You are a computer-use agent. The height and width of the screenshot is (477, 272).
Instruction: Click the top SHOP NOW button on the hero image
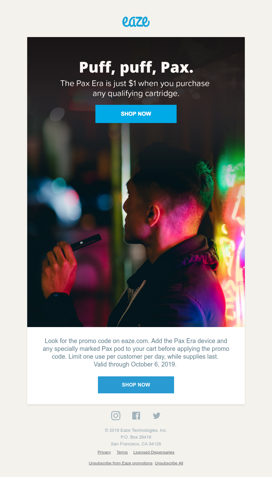point(136,114)
